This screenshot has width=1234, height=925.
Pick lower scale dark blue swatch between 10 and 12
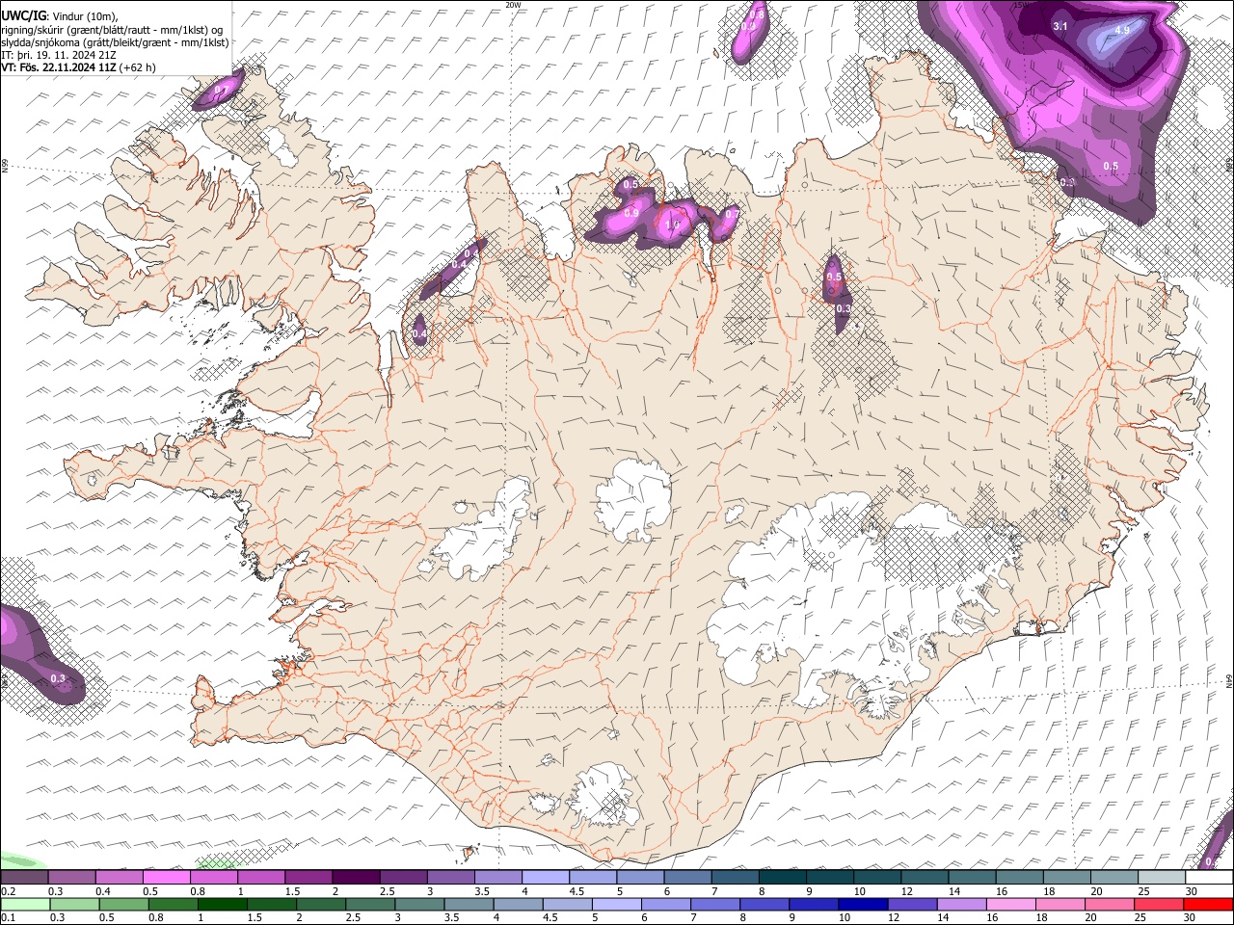click(861, 904)
